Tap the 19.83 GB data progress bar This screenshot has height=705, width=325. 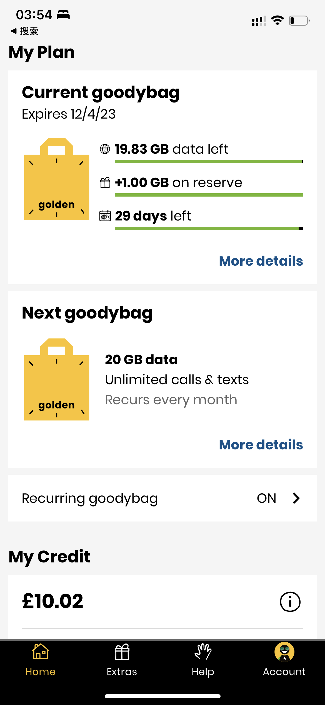point(209,161)
